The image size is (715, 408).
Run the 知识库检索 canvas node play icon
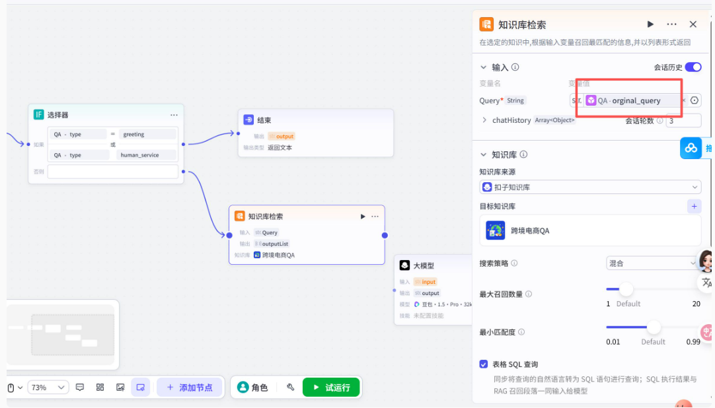coord(363,217)
